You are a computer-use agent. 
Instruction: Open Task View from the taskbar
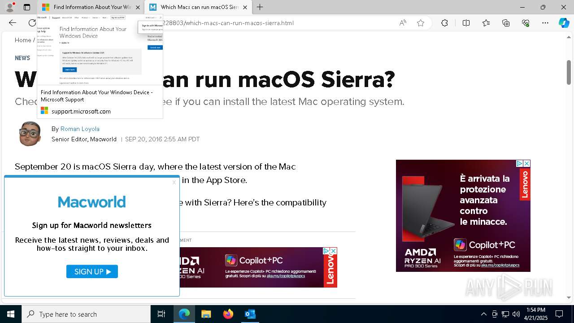tap(161, 314)
